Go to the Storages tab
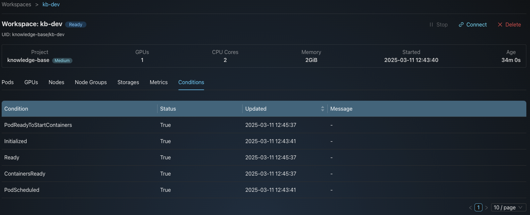Screen dimensions: 530x215 pyautogui.click(x=128, y=82)
